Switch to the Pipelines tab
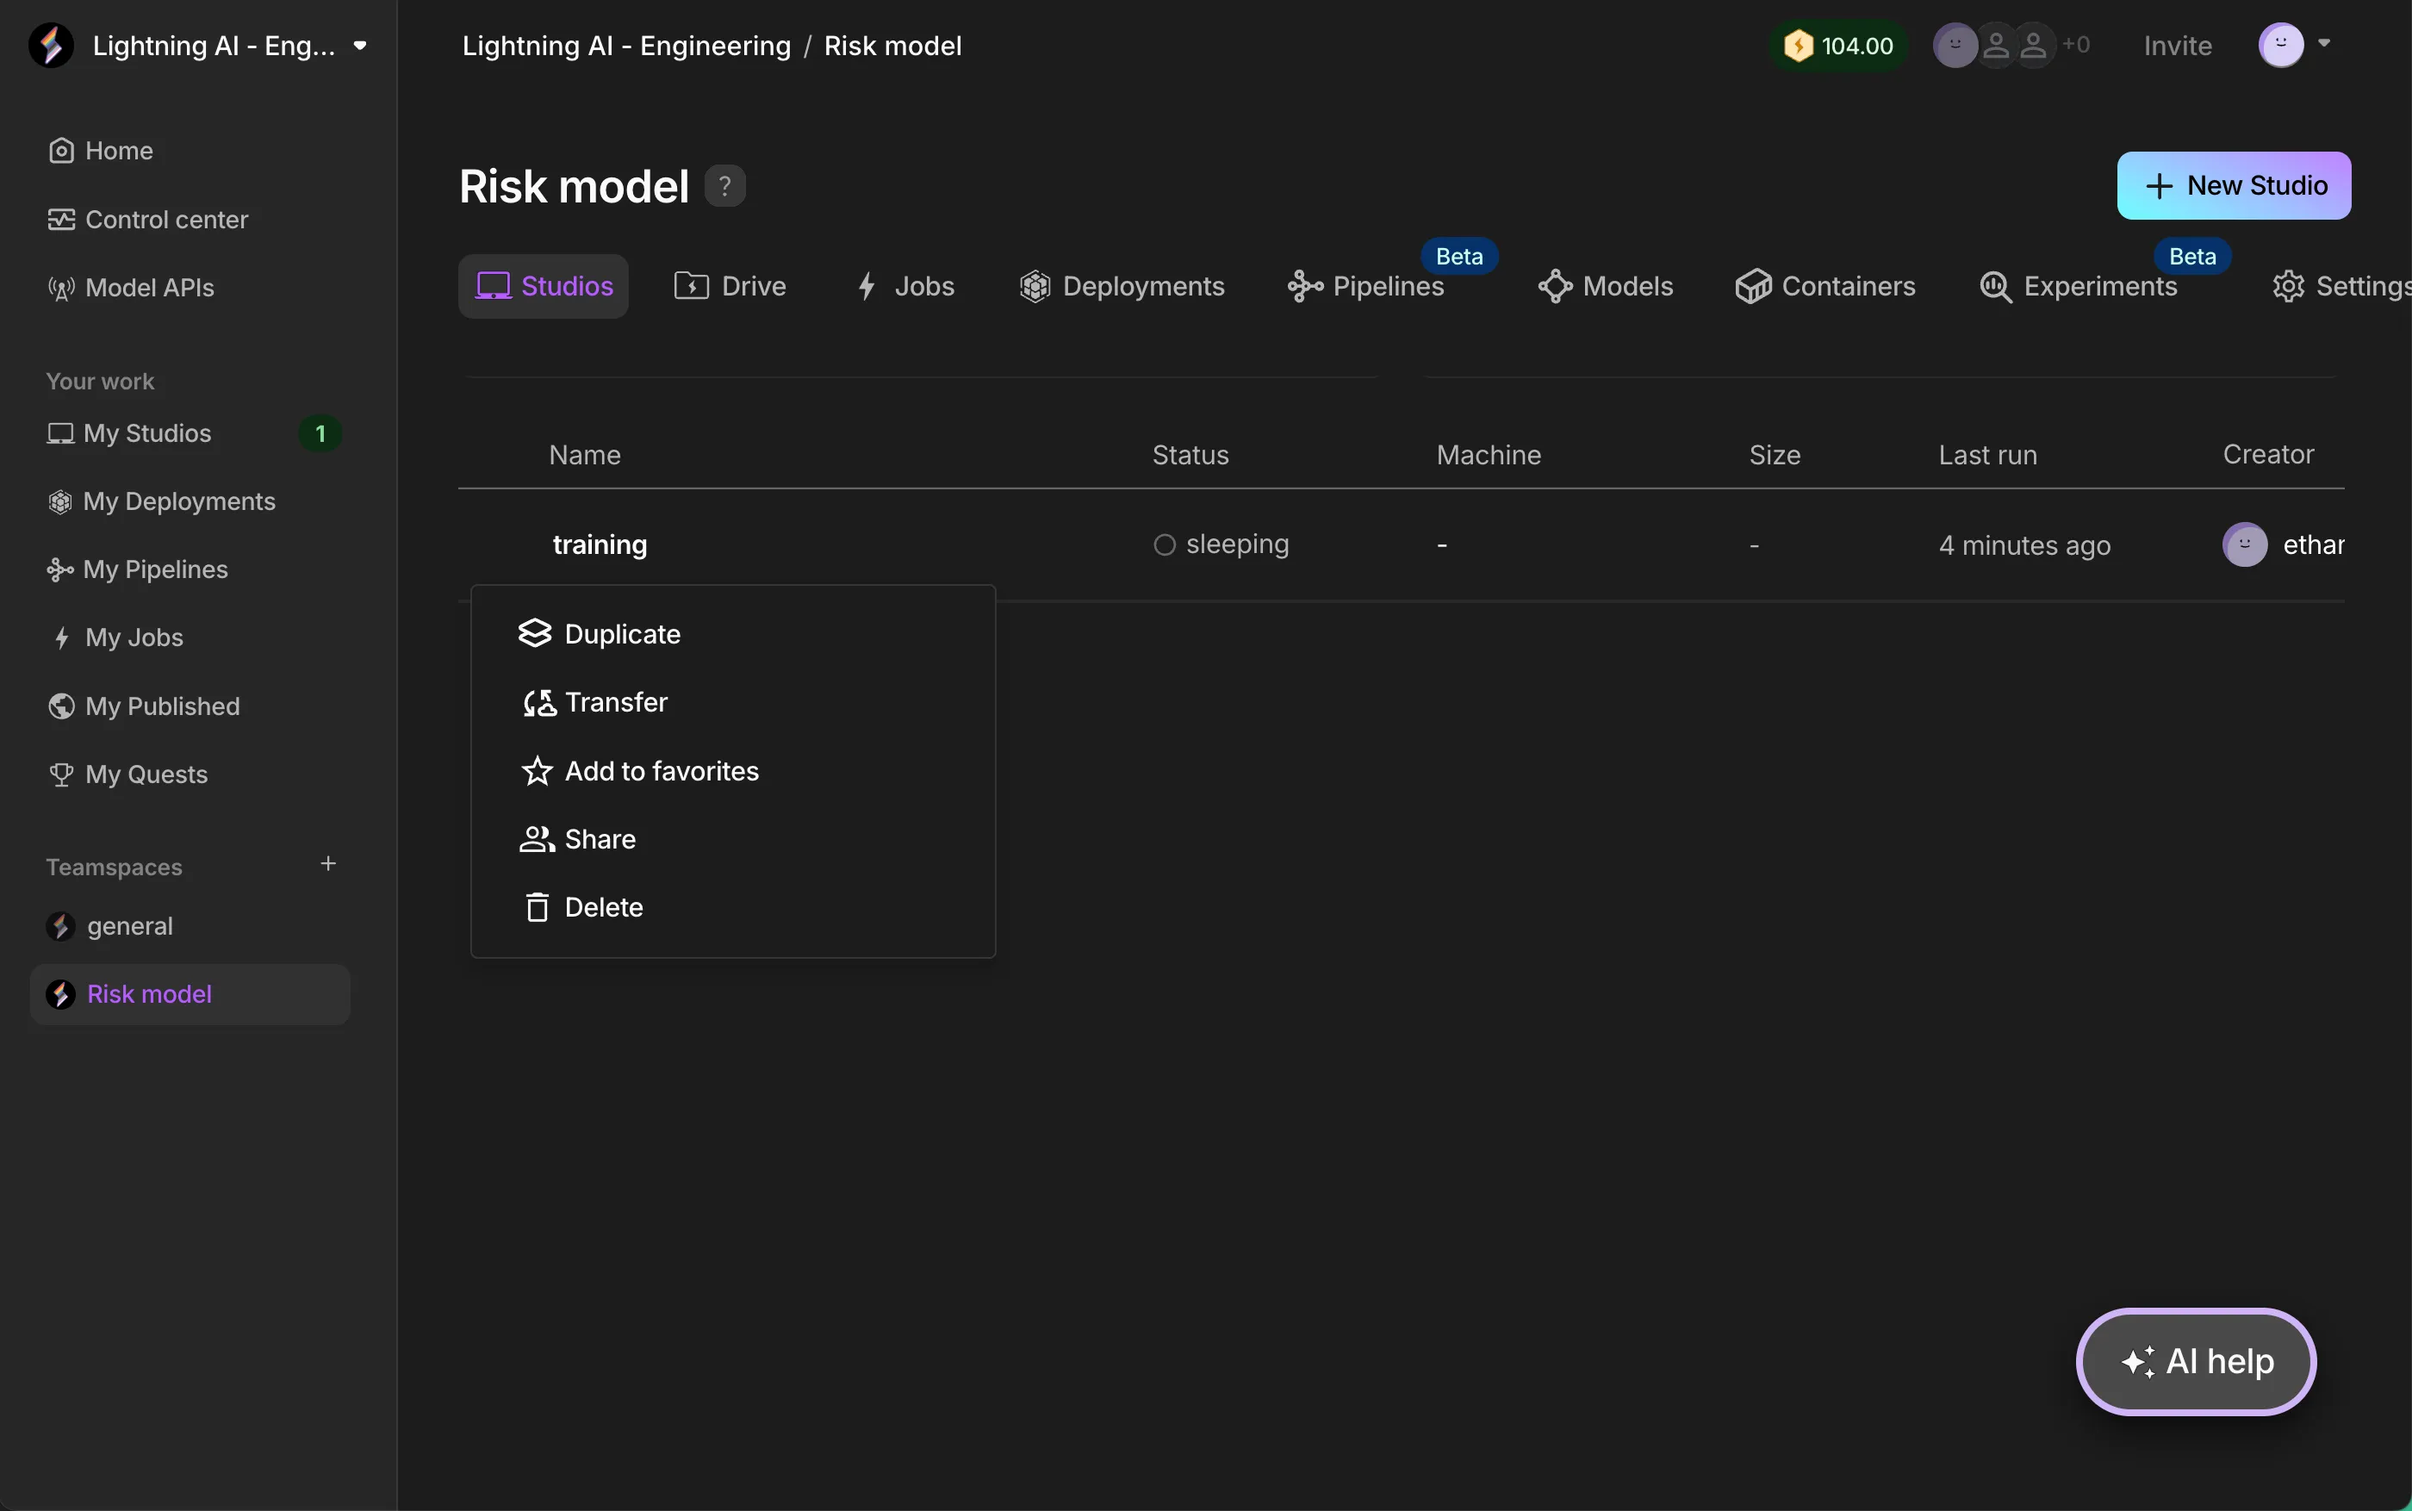The image size is (2412, 1511). (1366, 287)
